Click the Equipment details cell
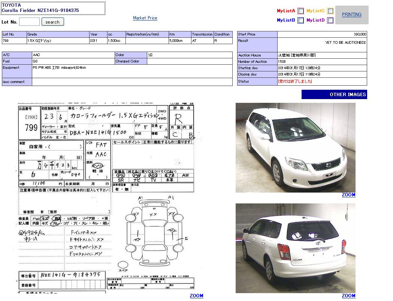393x301 pixels. tap(132, 71)
